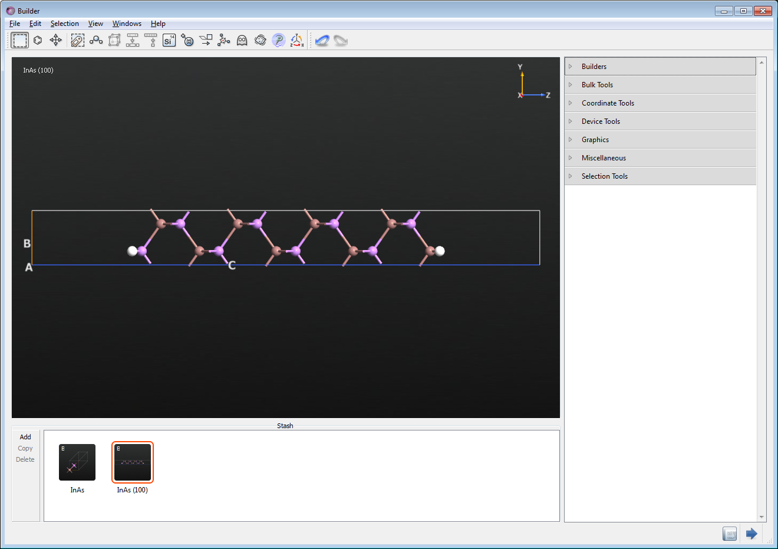Click the merge-blocks-down arrow toolbar icon
This screenshot has width=778, height=549.
(x=133, y=40)
